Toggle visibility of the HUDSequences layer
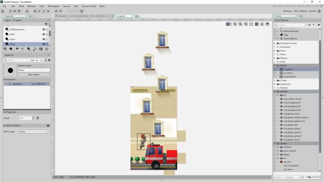 (44, 29)
